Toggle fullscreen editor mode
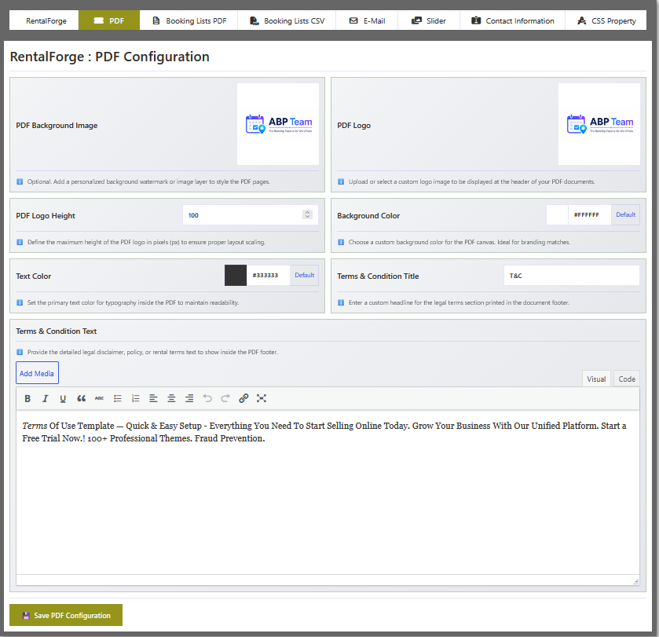The image size is (659, 637). click(262, 398)
